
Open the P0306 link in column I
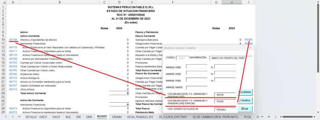(248, 40)
